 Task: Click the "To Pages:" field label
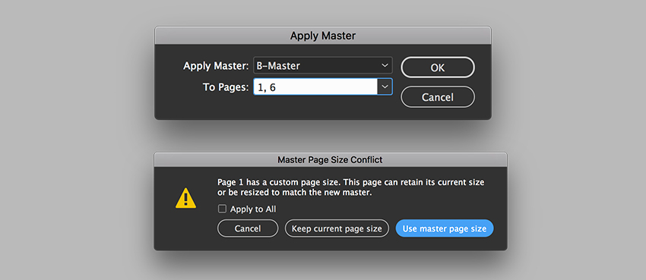pos(226,87)
